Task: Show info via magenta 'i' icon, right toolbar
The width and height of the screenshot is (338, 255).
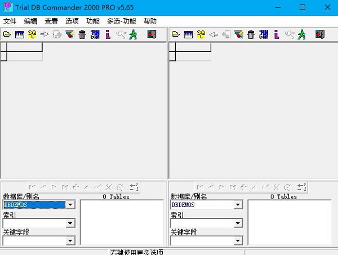Action: click(277, 34)
